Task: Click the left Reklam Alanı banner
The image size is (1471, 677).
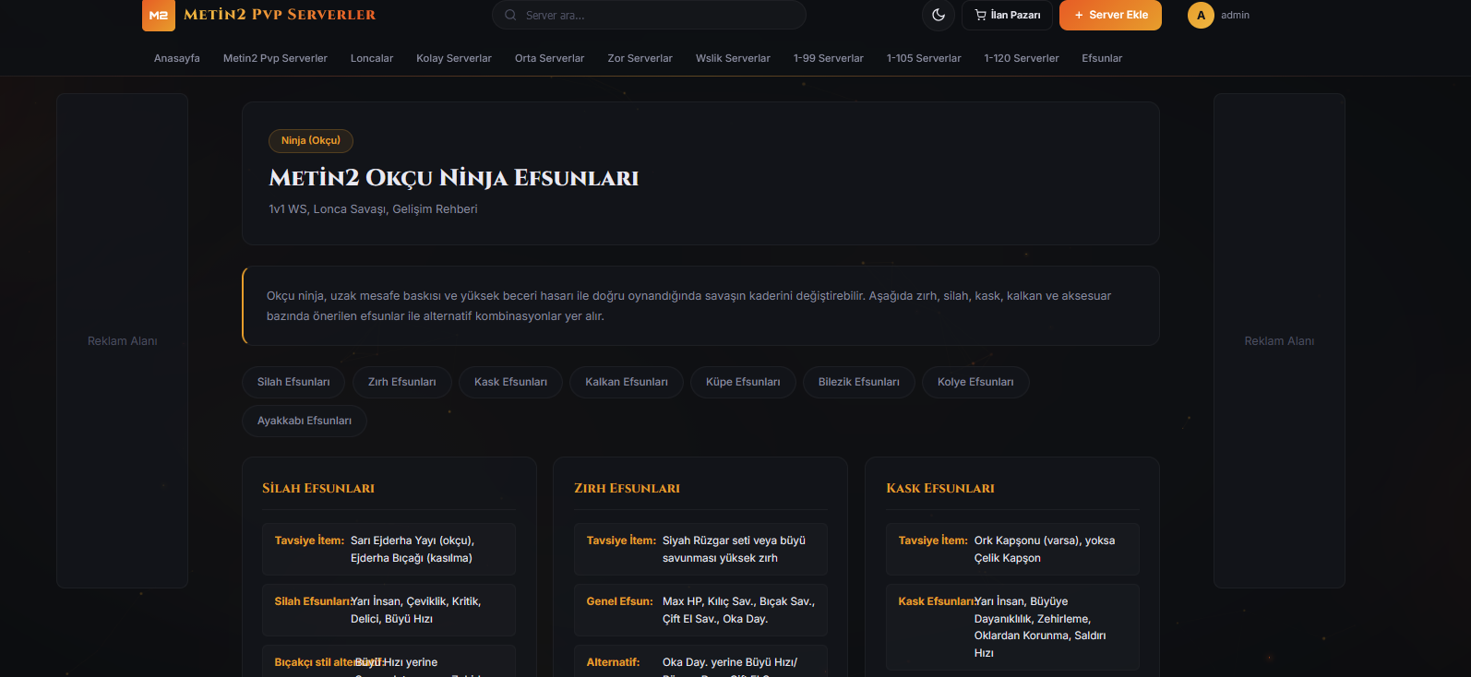Action: click(122, 340)
